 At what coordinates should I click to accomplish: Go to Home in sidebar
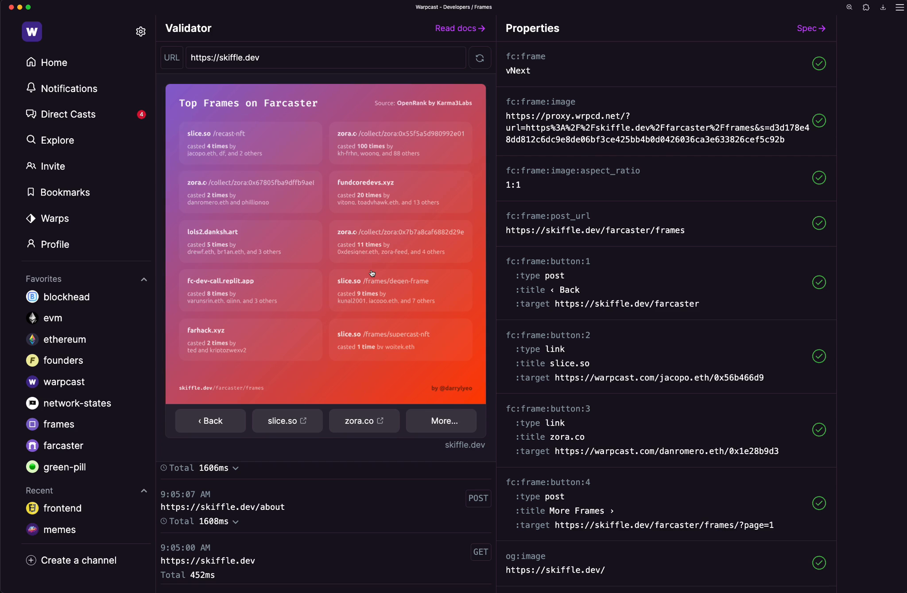pos(54,62)
